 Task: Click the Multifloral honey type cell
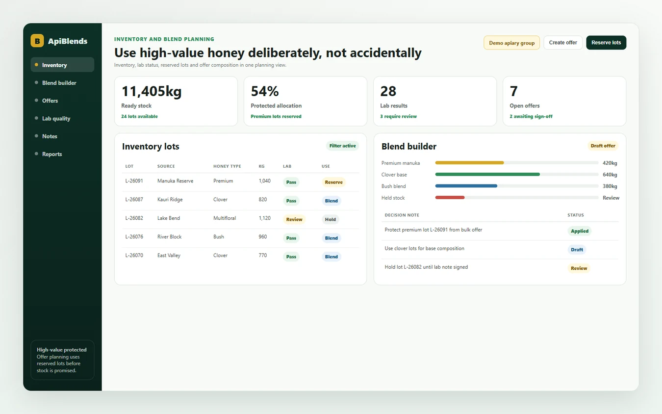coord(225,218)
